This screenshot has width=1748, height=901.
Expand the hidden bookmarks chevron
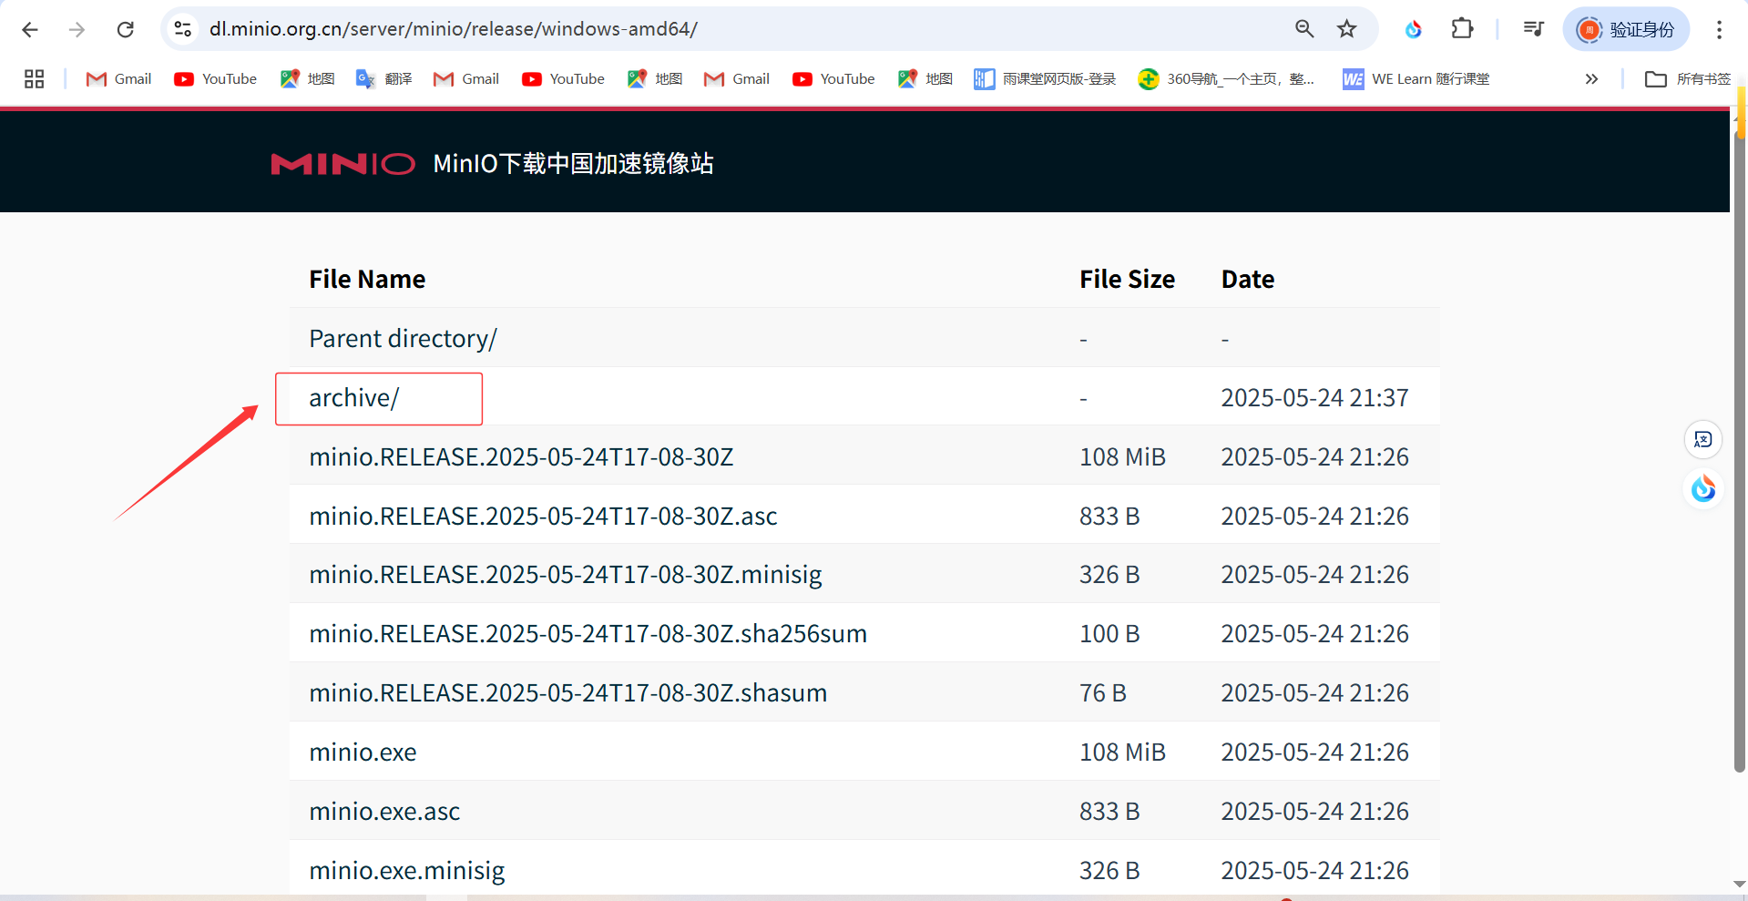[x=1591, y=79]
